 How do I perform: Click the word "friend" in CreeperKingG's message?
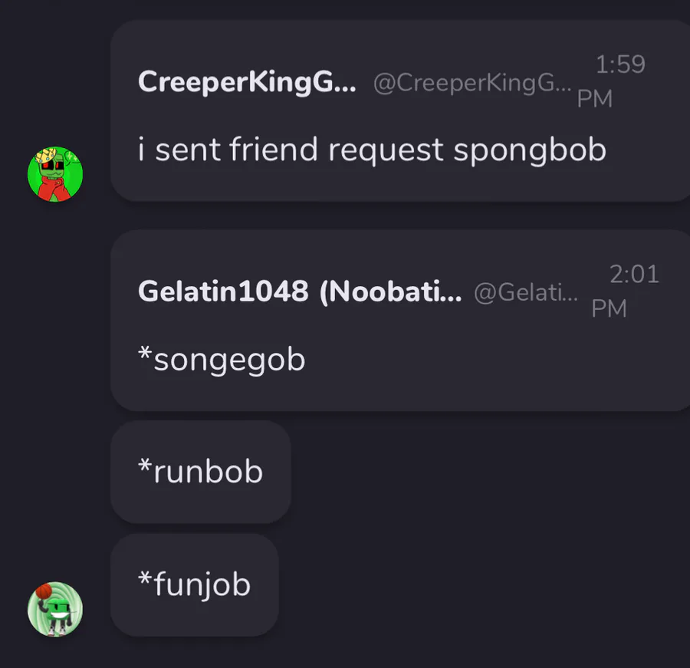274,150
